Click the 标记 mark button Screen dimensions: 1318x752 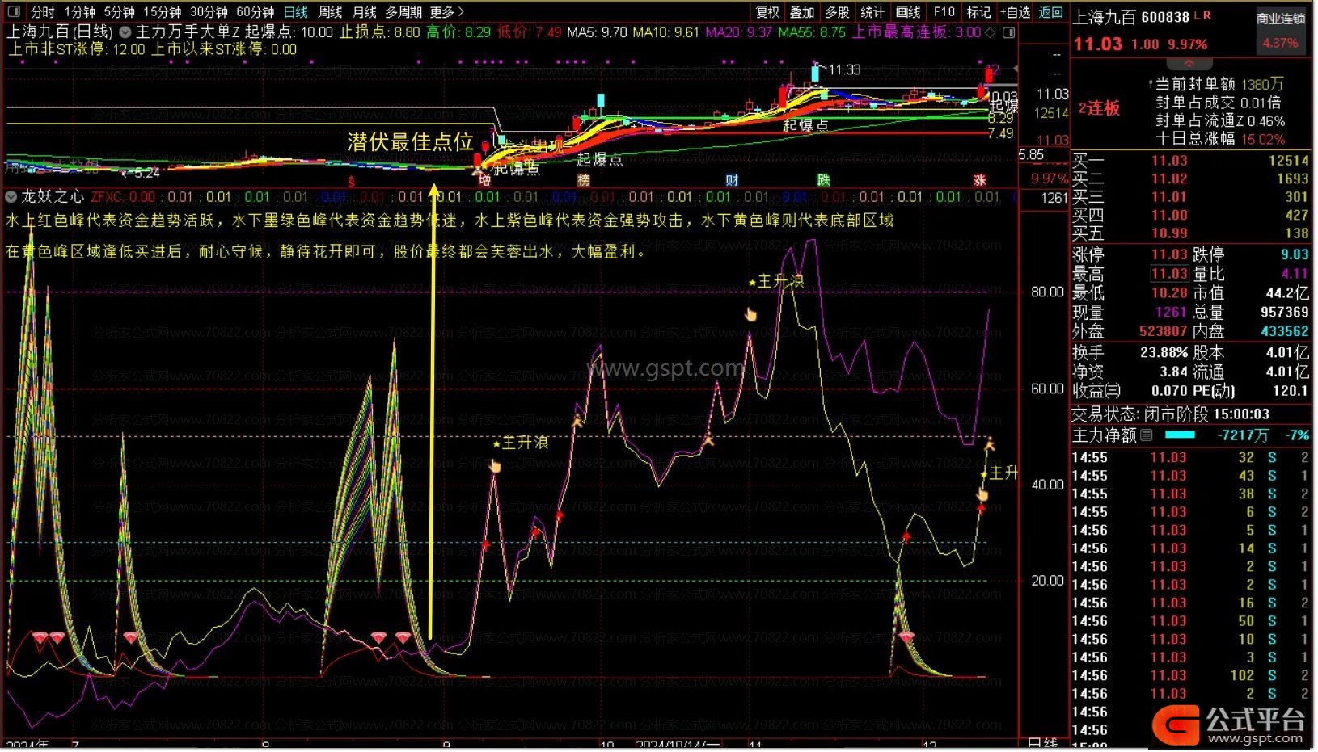tap(978, 11)
